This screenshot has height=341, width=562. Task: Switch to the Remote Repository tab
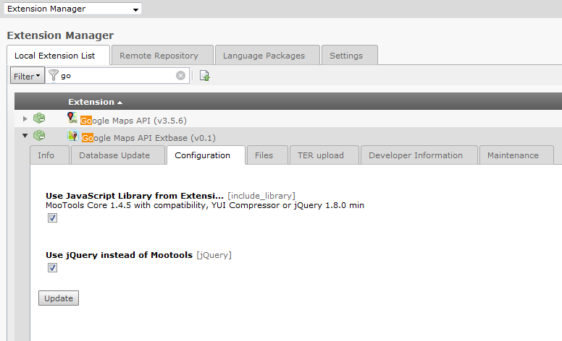pyautogui.click(x=159, y=56)
